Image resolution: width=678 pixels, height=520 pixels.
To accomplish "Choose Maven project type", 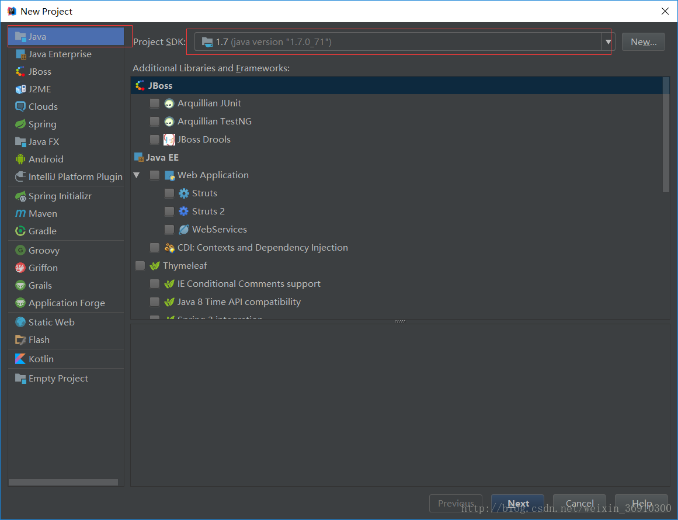I will coord(66,213).
